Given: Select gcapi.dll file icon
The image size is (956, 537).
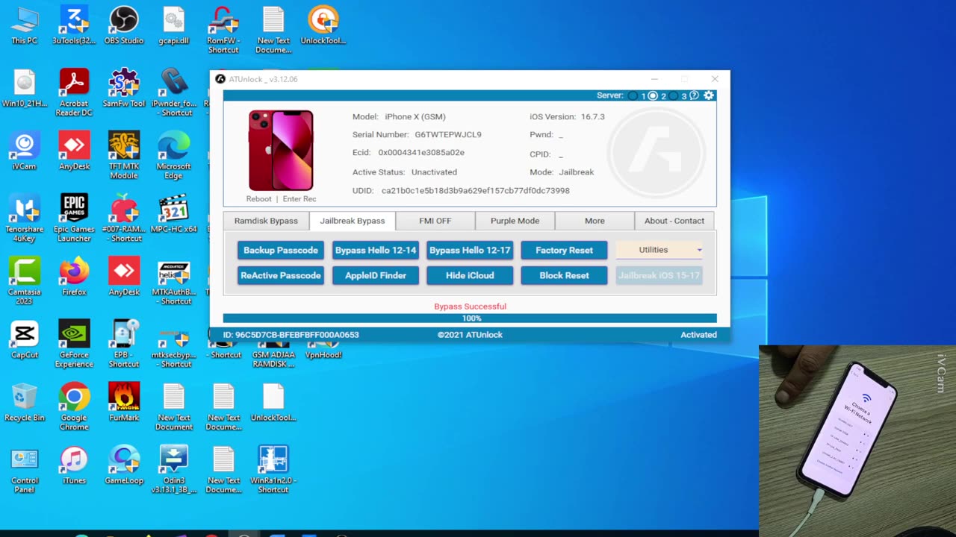Looking at the screenshot, I should click(x=174, y=26).
